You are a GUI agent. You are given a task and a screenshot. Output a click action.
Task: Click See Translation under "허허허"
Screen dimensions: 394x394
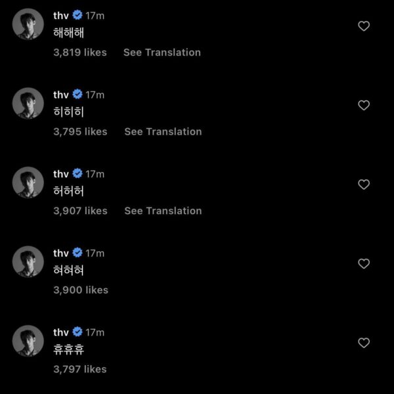click(163, 211)
